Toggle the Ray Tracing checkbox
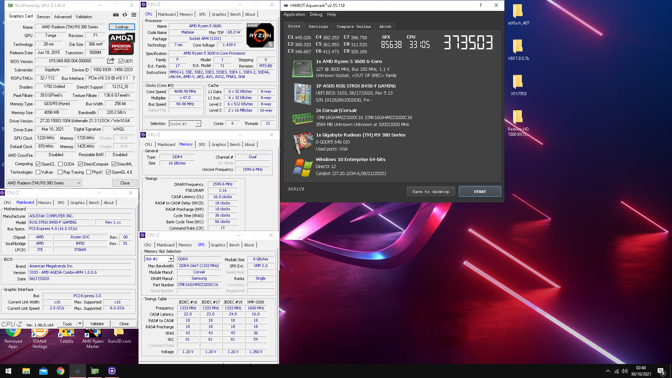 click(60, 172)
